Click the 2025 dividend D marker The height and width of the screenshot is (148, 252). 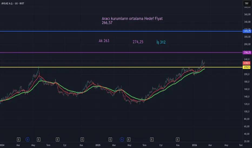pyautogui.click(x=122, y=139)
